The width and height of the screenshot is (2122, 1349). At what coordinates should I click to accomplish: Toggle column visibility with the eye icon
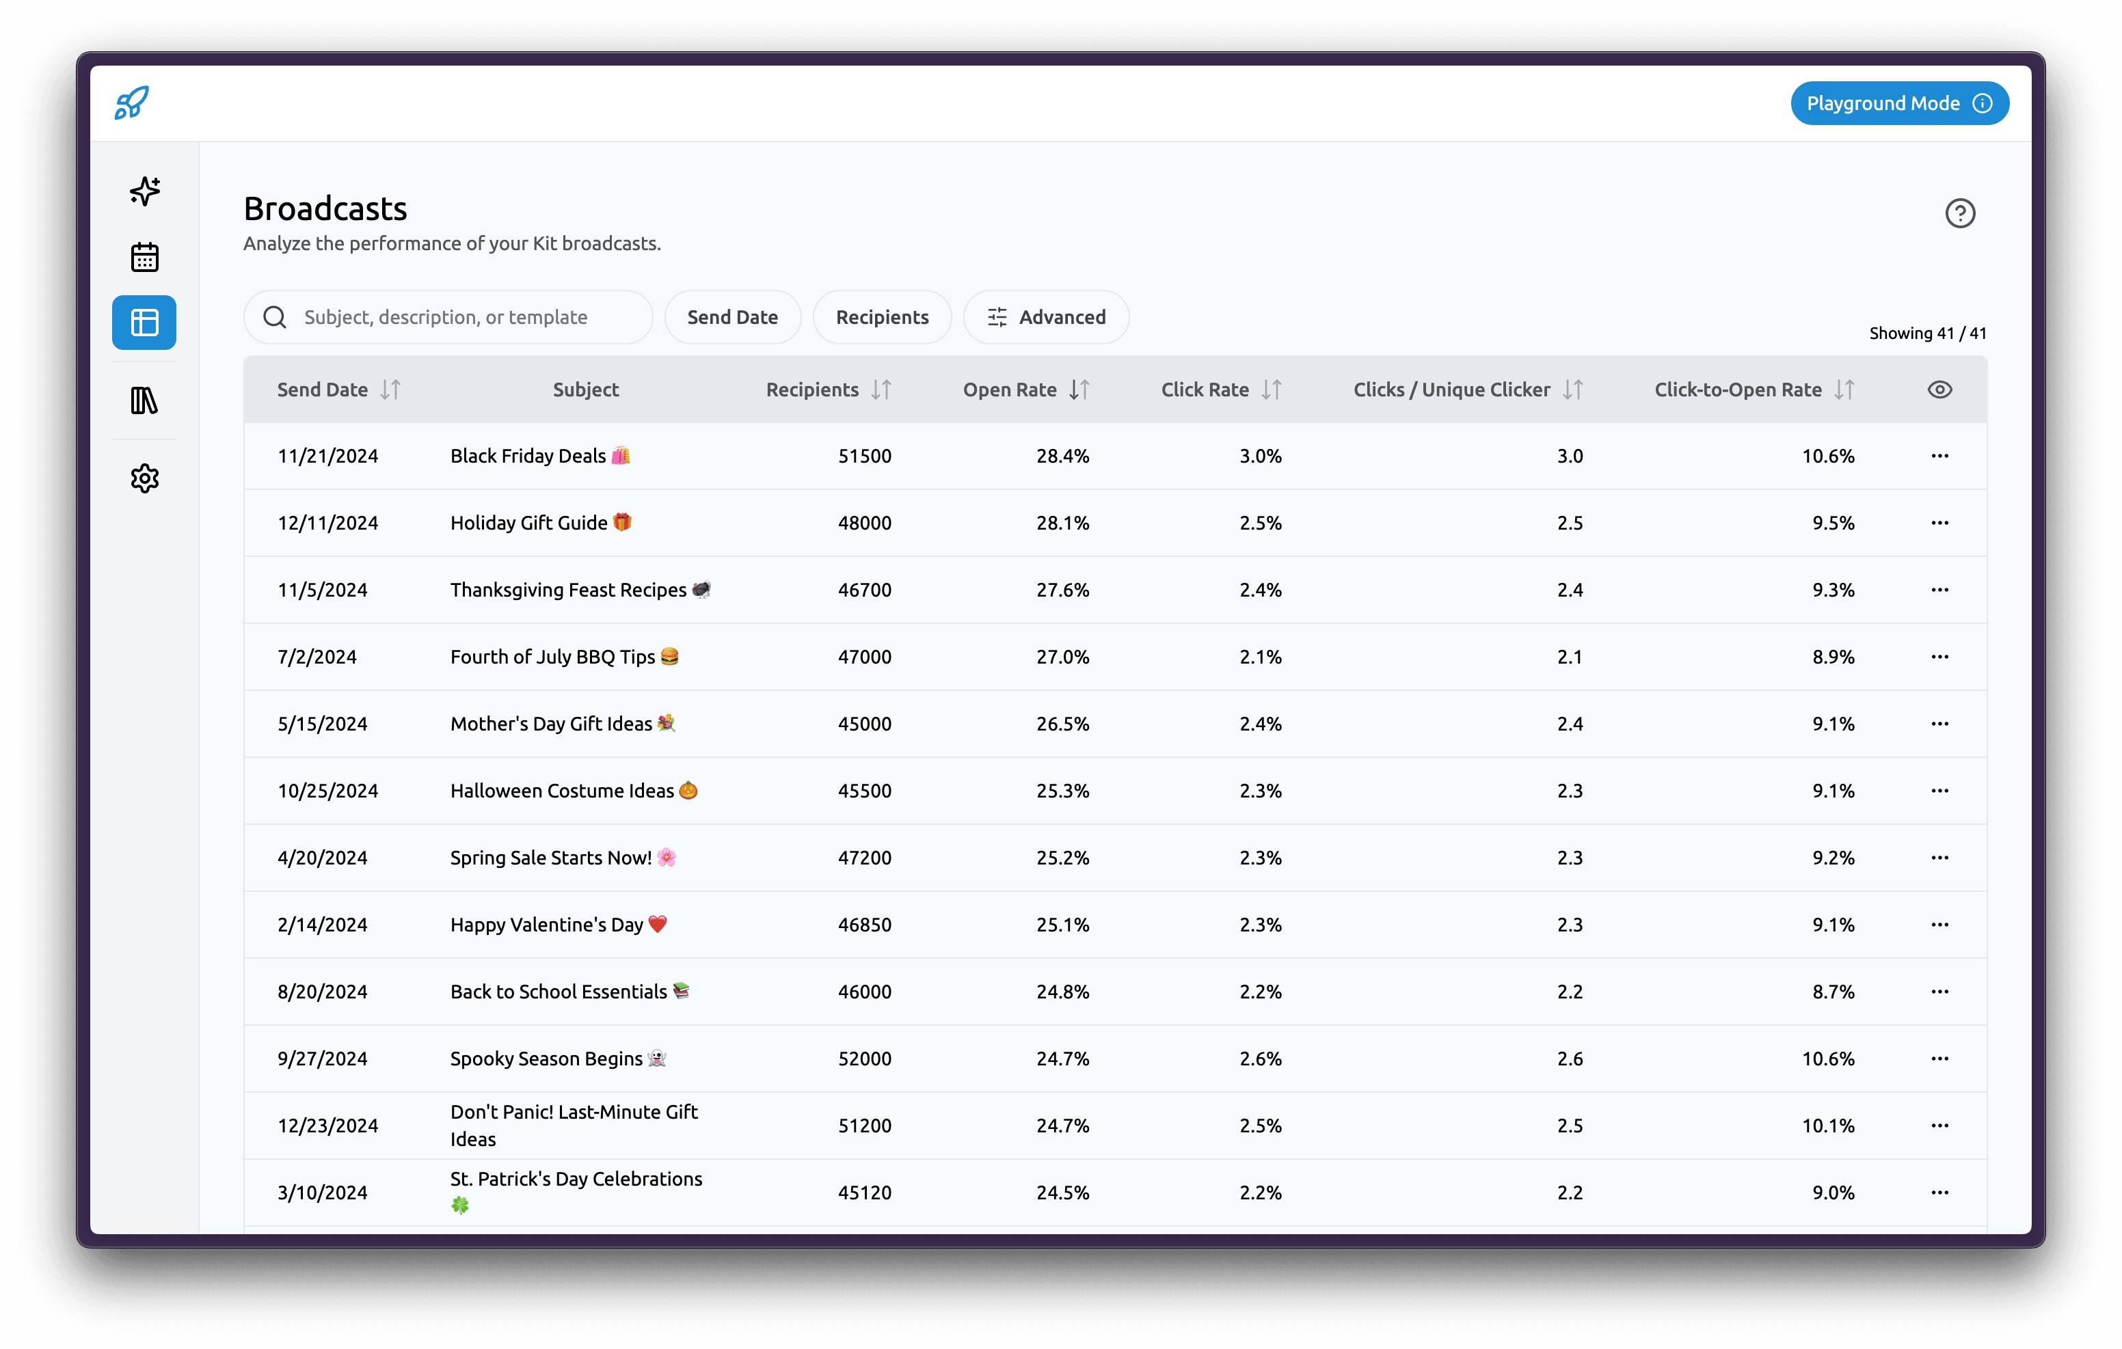[x=1938, y=389]
